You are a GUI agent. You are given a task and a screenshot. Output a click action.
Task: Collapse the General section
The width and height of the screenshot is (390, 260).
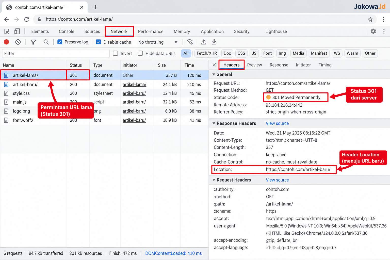click(x=214, y=74)
